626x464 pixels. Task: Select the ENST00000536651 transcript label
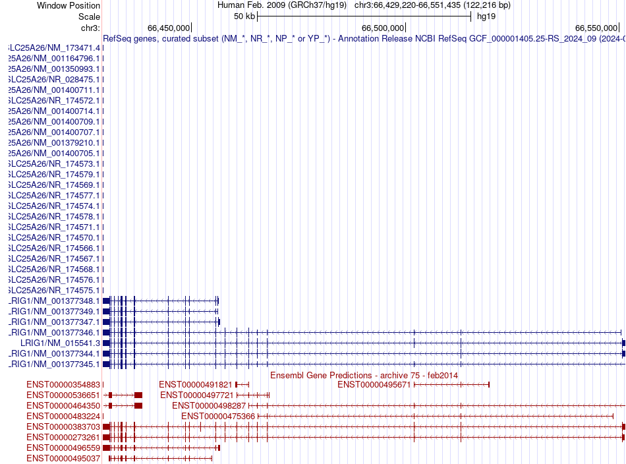click(x=63, y=395)
